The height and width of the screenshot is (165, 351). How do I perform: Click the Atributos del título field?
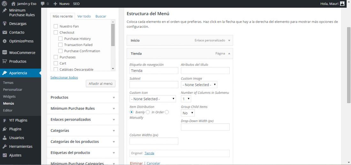coord(205,71)
